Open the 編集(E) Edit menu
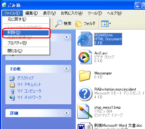Viewport: 145px width, 129px height. click(x=32, y=13)
